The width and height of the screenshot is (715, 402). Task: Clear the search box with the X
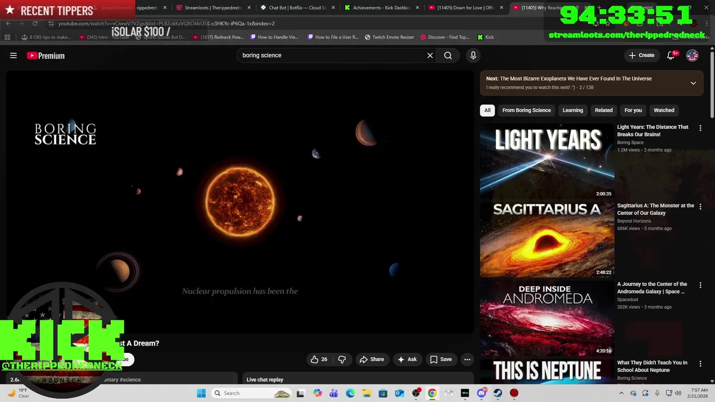pos(430,55)
